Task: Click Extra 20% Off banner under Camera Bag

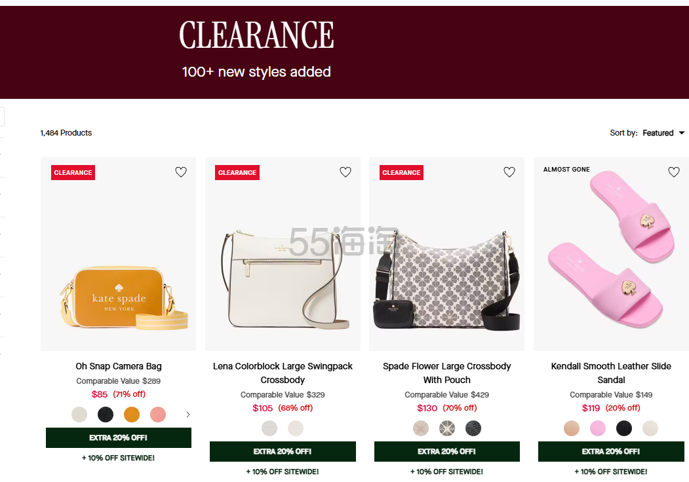Action: point(119,437)
